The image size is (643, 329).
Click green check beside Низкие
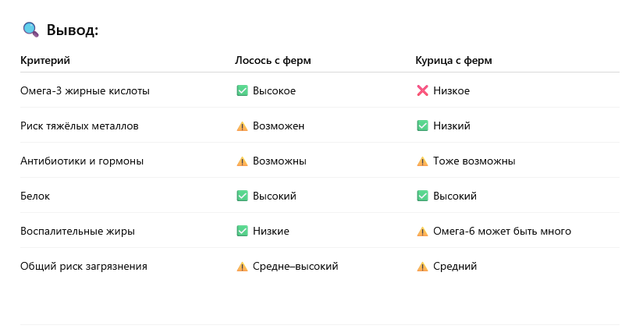click(242, 231)
